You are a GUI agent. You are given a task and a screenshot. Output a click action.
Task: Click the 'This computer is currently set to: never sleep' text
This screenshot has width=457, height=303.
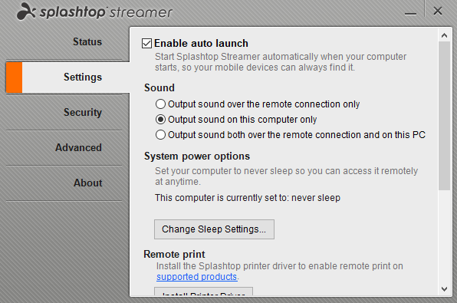pyautogui.click(x=248, y=198)
